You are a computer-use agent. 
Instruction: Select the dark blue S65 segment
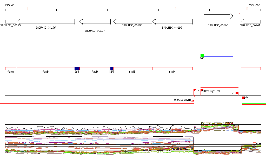click(112, 68)
